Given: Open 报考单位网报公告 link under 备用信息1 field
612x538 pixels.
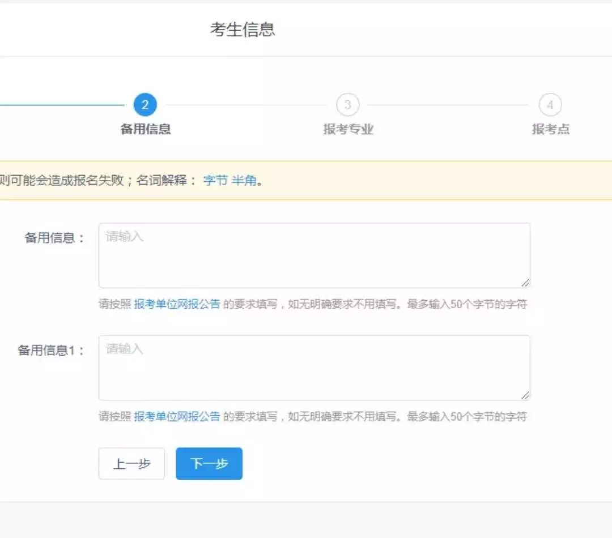Looking at the screenshot, I should pos(177,417).
